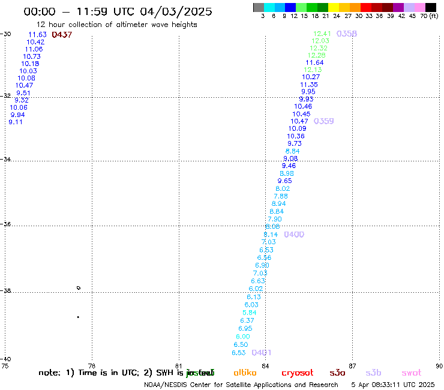Screen dimensions: 444x390
Task: Click the 'cryosat' satellite legend label
Action: tap(298, 373)
